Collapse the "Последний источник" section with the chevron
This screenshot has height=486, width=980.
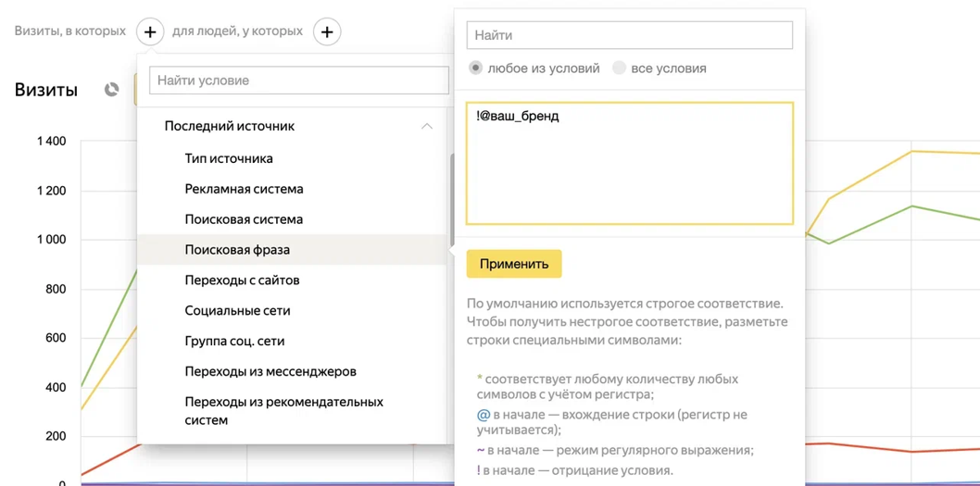coord(426,126)
